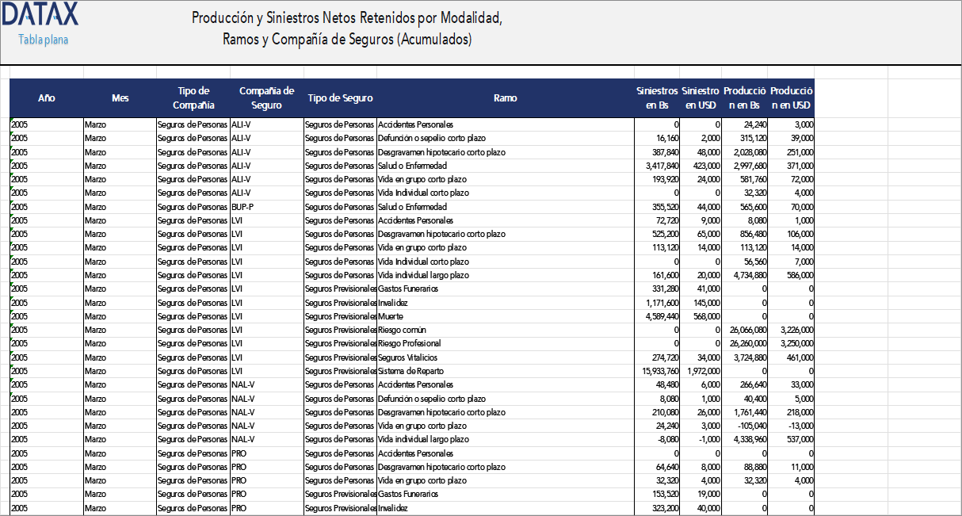Click the DATAX logo
Image resolution: width=962 pixels, height=516 pixels.
pos(40,14)
